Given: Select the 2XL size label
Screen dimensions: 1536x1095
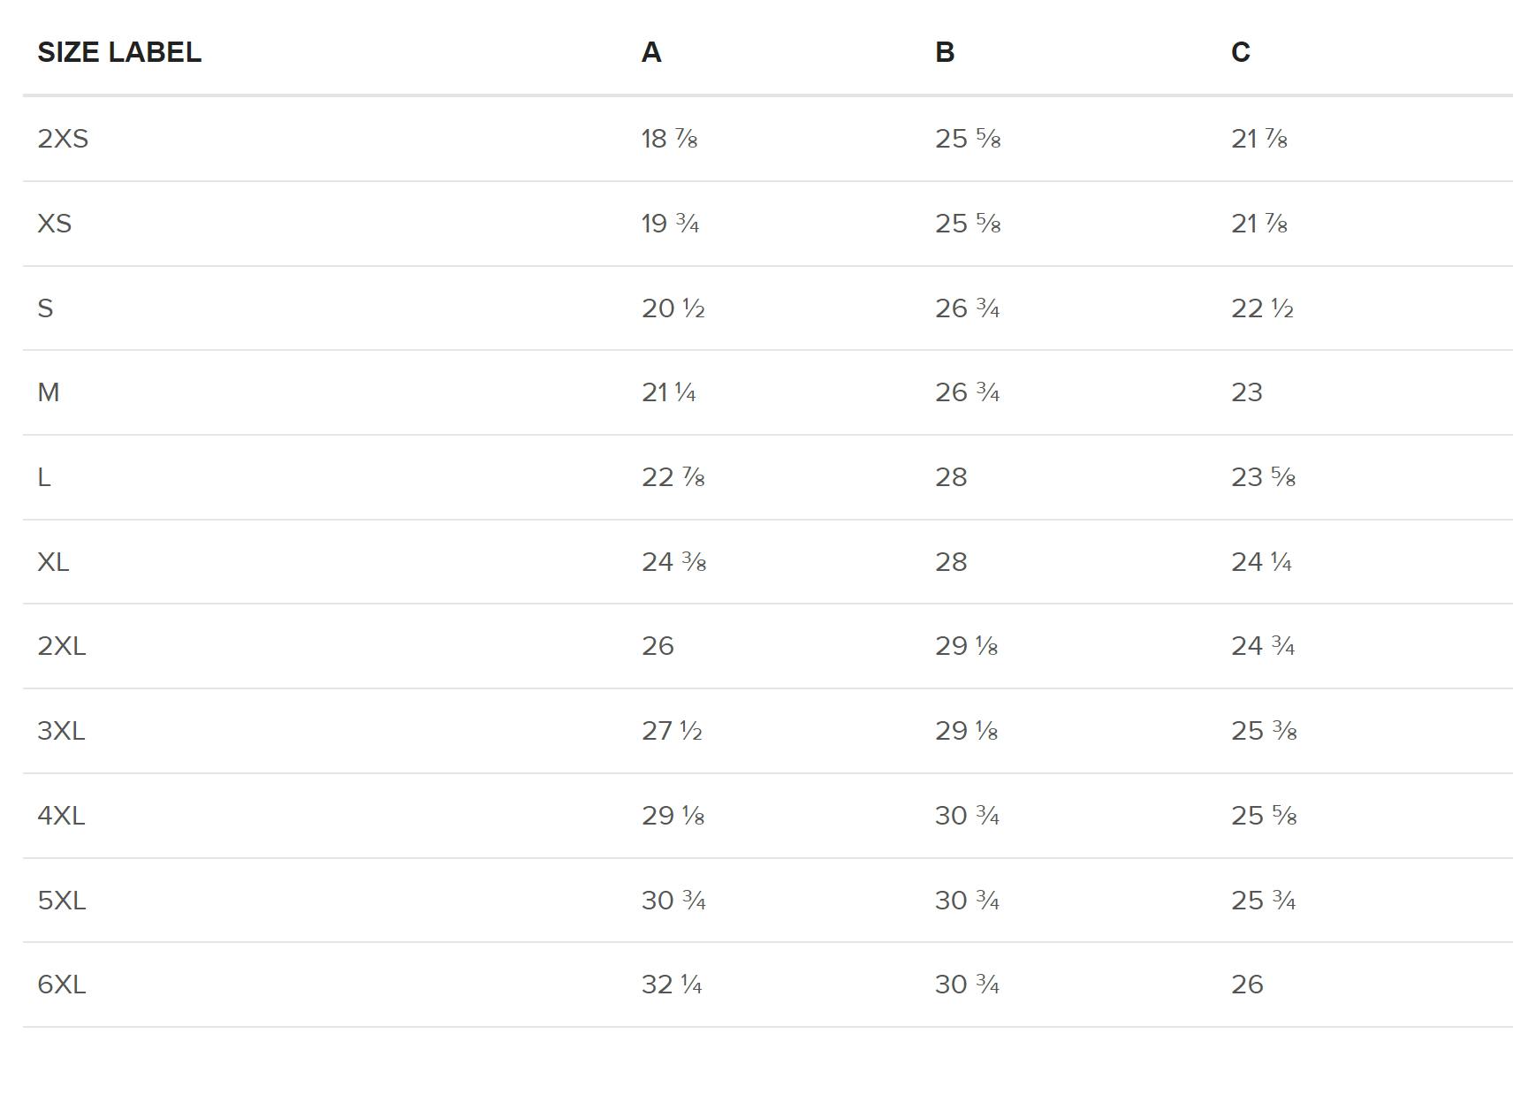Looking at the screenshot, I should [x=62, y=646].
